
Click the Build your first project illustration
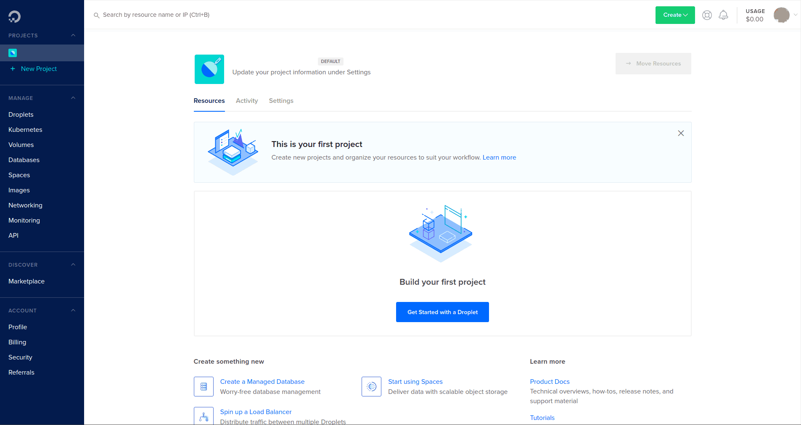[441, 233]
